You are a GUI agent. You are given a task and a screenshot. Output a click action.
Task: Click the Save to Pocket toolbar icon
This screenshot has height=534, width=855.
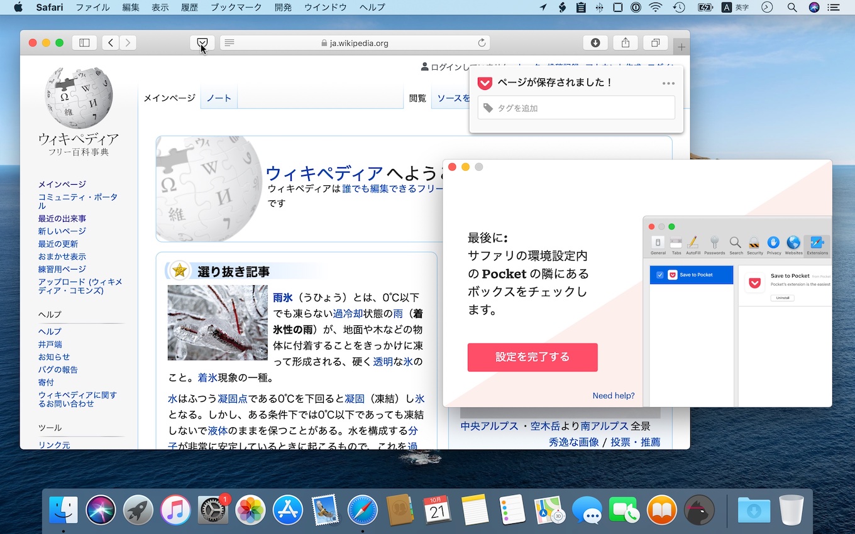pyautogui.click(x=202, y=42)
